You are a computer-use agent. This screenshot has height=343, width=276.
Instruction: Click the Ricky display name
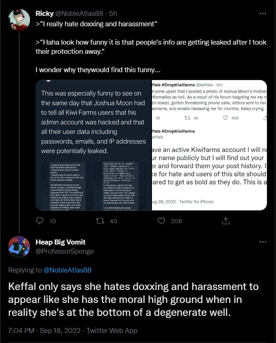[x=44, y=14]
